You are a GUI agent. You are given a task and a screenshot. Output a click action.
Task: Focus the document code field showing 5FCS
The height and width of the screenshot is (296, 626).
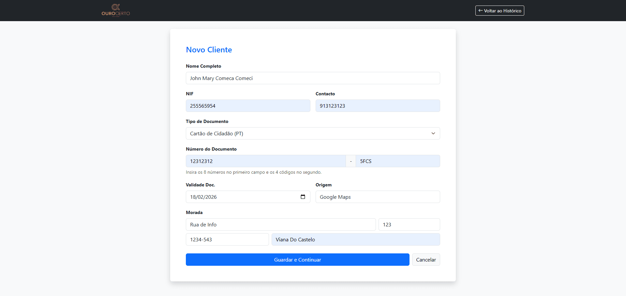[x=397, y=161]
